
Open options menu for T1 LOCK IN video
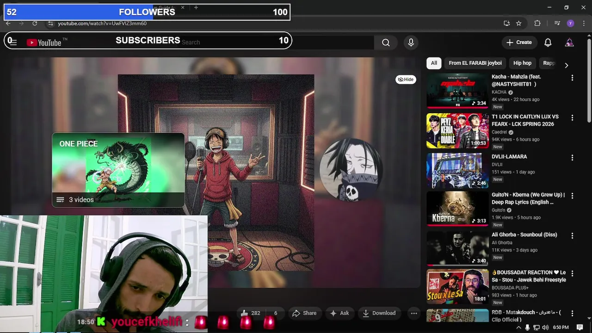pyautogui.click(x=572, y=118)
